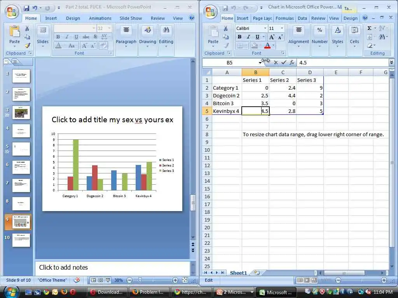The width and height of the screenshot is (398, 298).
Task: Select cell C3 containing 4.4
Action: [x=283, y=95]
